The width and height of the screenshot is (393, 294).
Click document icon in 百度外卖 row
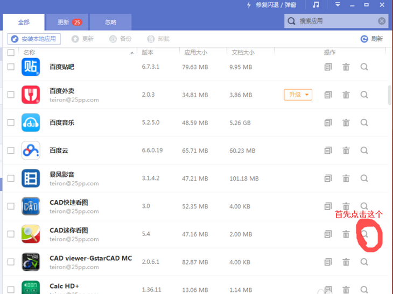tap(328, 95)
